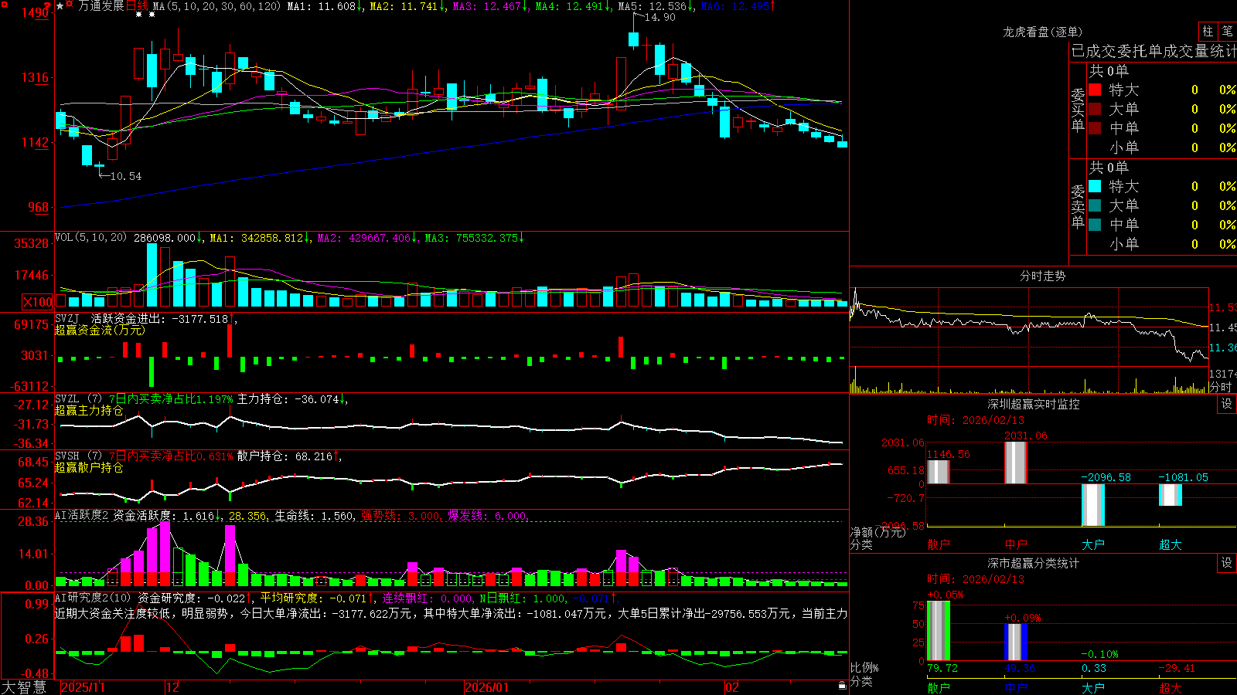Click the 活跃资金进出: -3177.518 value
The width and height of the screenshot is (1237, 695).
(159, 318)
